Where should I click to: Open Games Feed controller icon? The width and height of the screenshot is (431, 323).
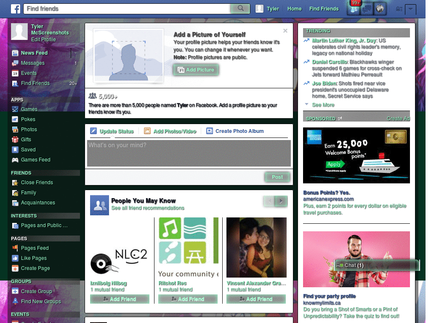pos(15,160)
